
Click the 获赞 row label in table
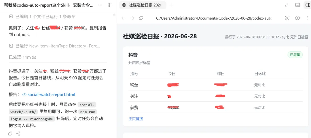pos(134,108)
